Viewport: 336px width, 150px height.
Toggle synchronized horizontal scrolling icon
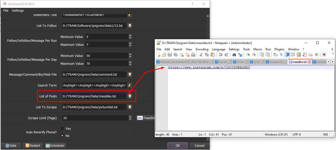[x=267, y=55]
